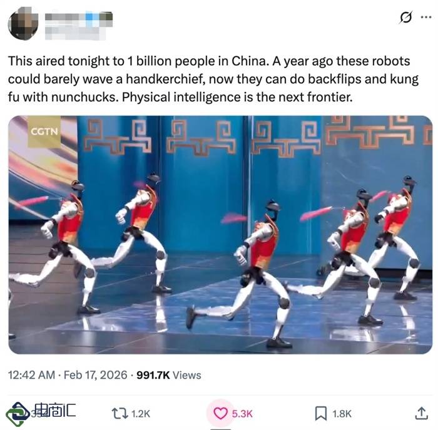438x430 pixels.
Task: Open the three-dot more options menu
Action: [x=426, y=18]
